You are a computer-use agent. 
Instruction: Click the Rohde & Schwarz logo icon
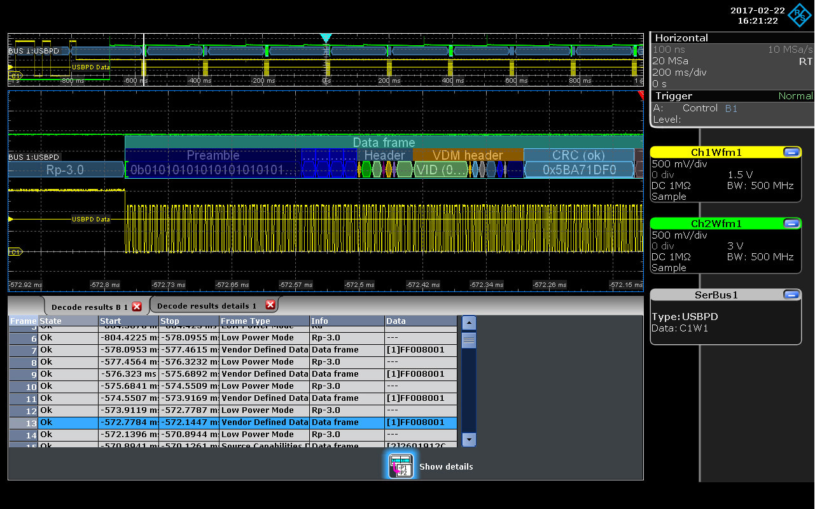(799, 15)
